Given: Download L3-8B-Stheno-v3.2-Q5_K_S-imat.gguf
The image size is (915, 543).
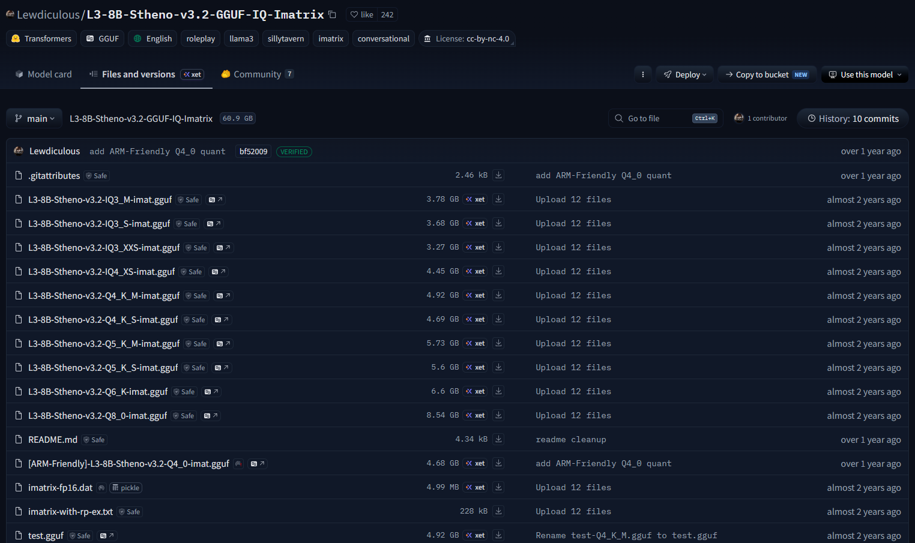Looking at the screenshot, I should coord(498,367).
